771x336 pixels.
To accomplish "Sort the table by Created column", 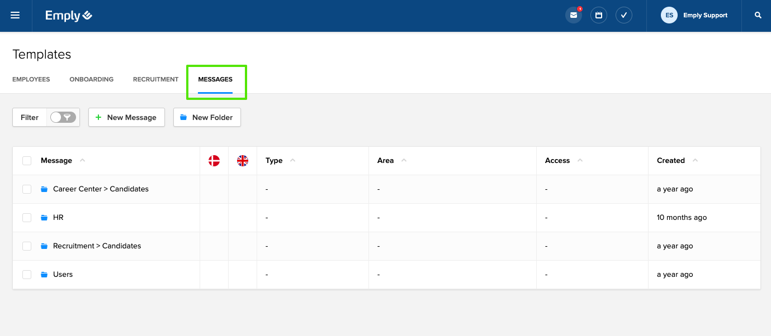I will click(695, 161).
